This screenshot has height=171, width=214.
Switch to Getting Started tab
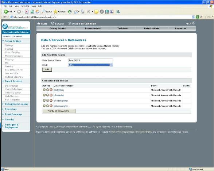coord(58,28)
